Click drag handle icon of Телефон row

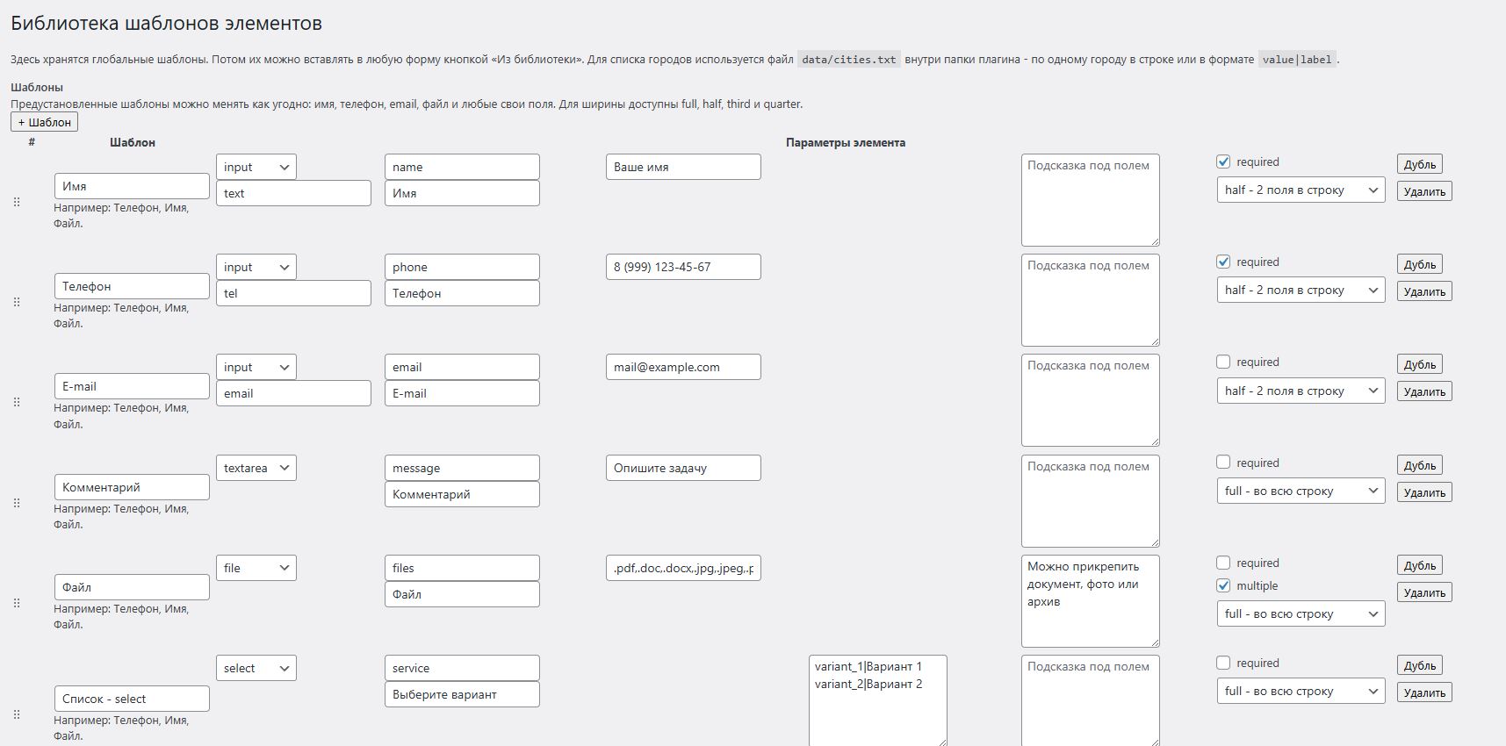[x=17, y=302]
